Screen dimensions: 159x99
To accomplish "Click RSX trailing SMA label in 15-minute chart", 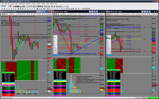I will coord(10,61).
